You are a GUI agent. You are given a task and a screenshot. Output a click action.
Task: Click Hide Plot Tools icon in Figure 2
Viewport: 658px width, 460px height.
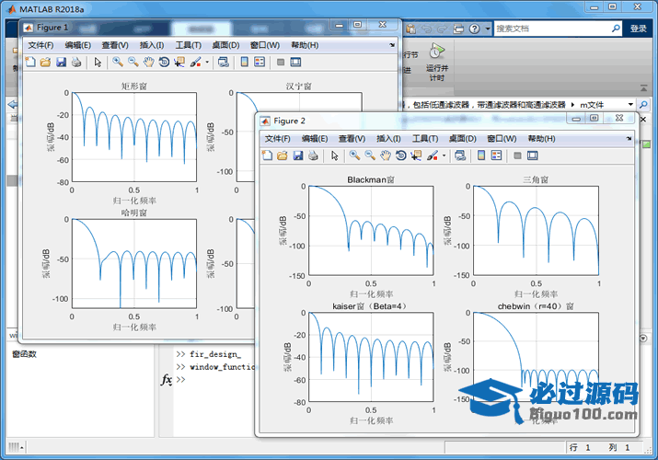tap(517, 155)
